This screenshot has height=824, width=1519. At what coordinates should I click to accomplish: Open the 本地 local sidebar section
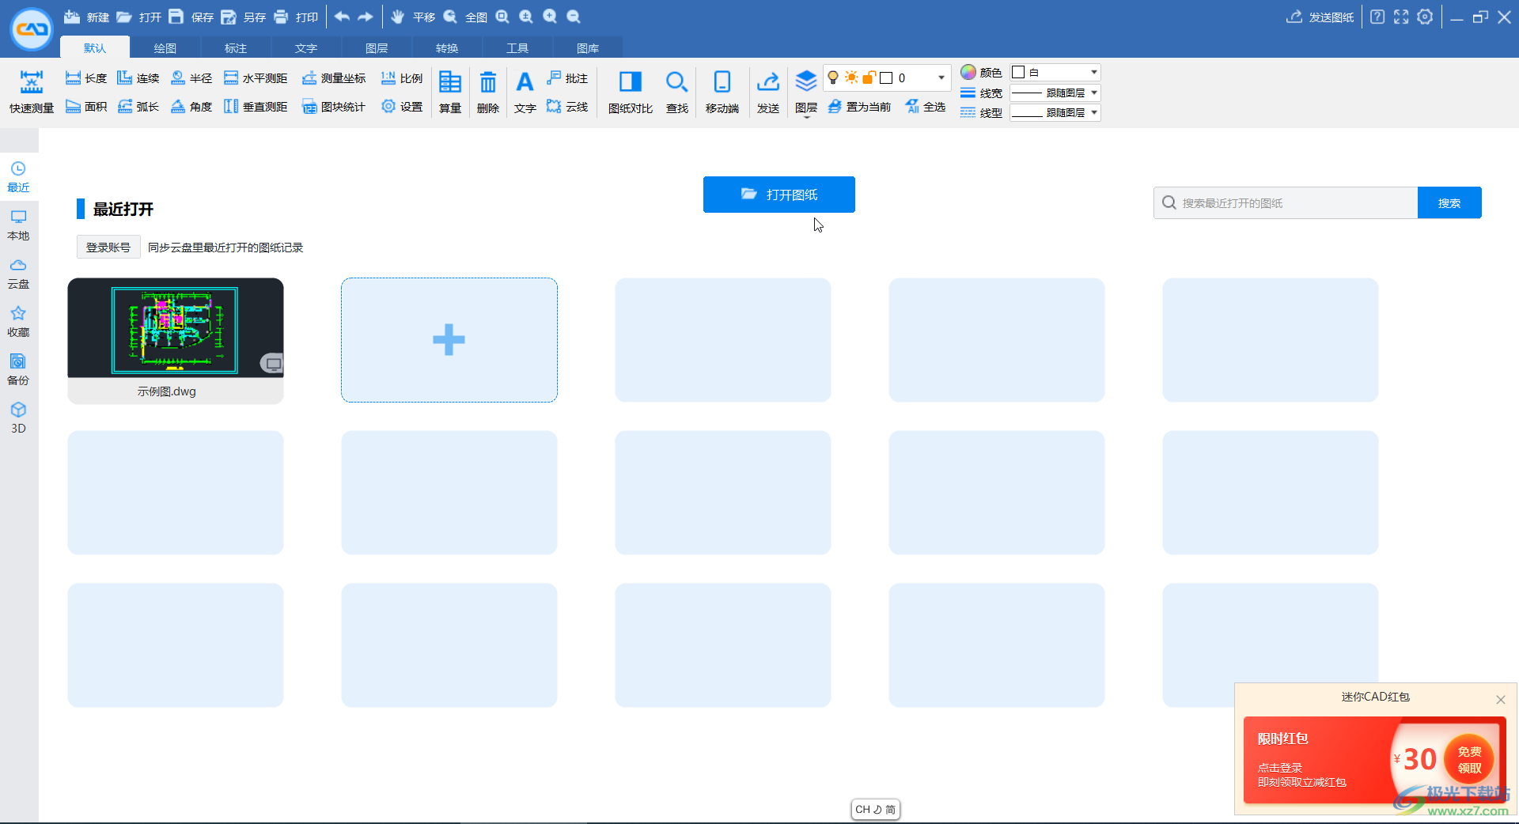pos(18,225)
